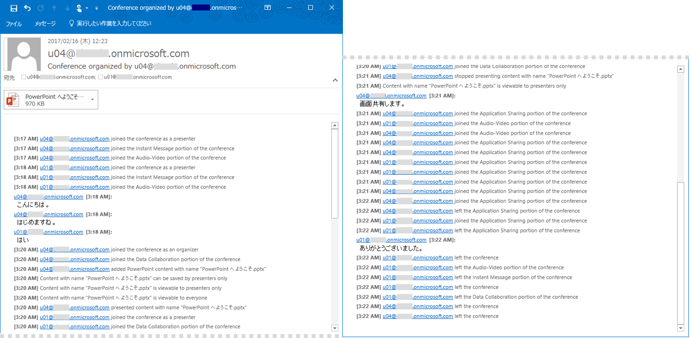Click u04 link in 3:21 joined Audio-Video row
The width and height of the screenshot is (691, 338).
(x=418, y=133)
